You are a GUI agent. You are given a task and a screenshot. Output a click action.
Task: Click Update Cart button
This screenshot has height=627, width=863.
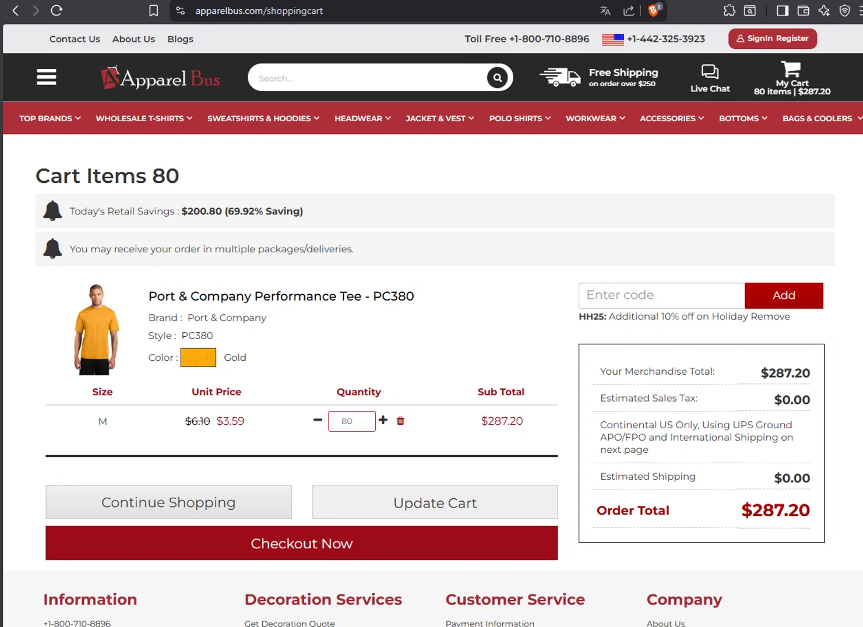click(435, 502)
